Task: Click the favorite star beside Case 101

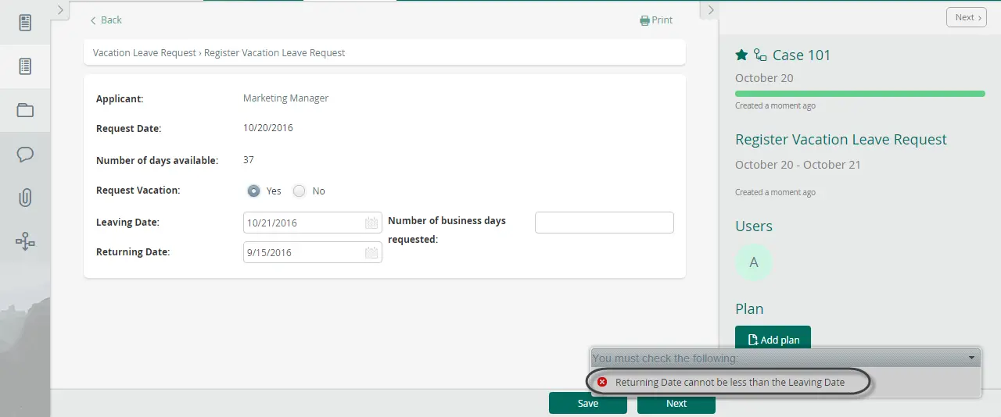Action: [741, 55]
